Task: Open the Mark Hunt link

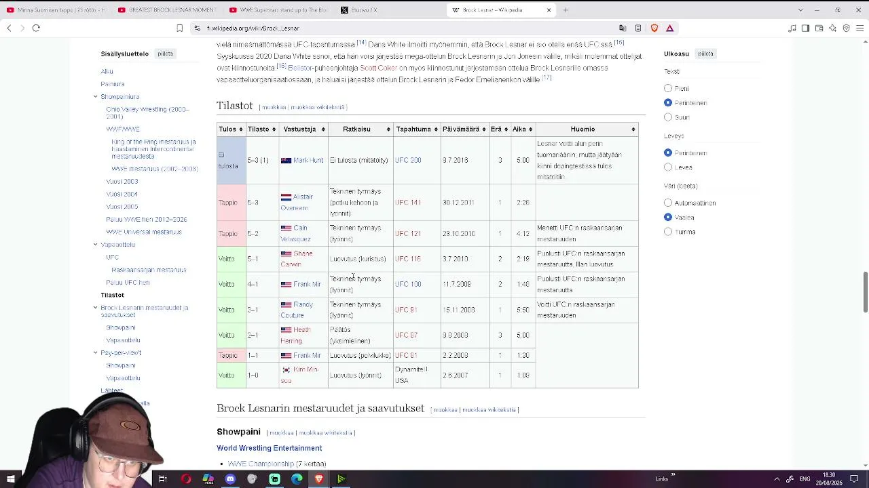Action: click(x=308, y=161)
